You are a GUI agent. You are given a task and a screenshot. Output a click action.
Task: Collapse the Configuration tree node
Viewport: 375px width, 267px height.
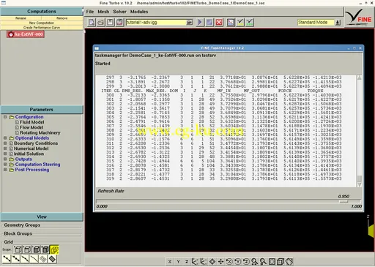[5, 117]
